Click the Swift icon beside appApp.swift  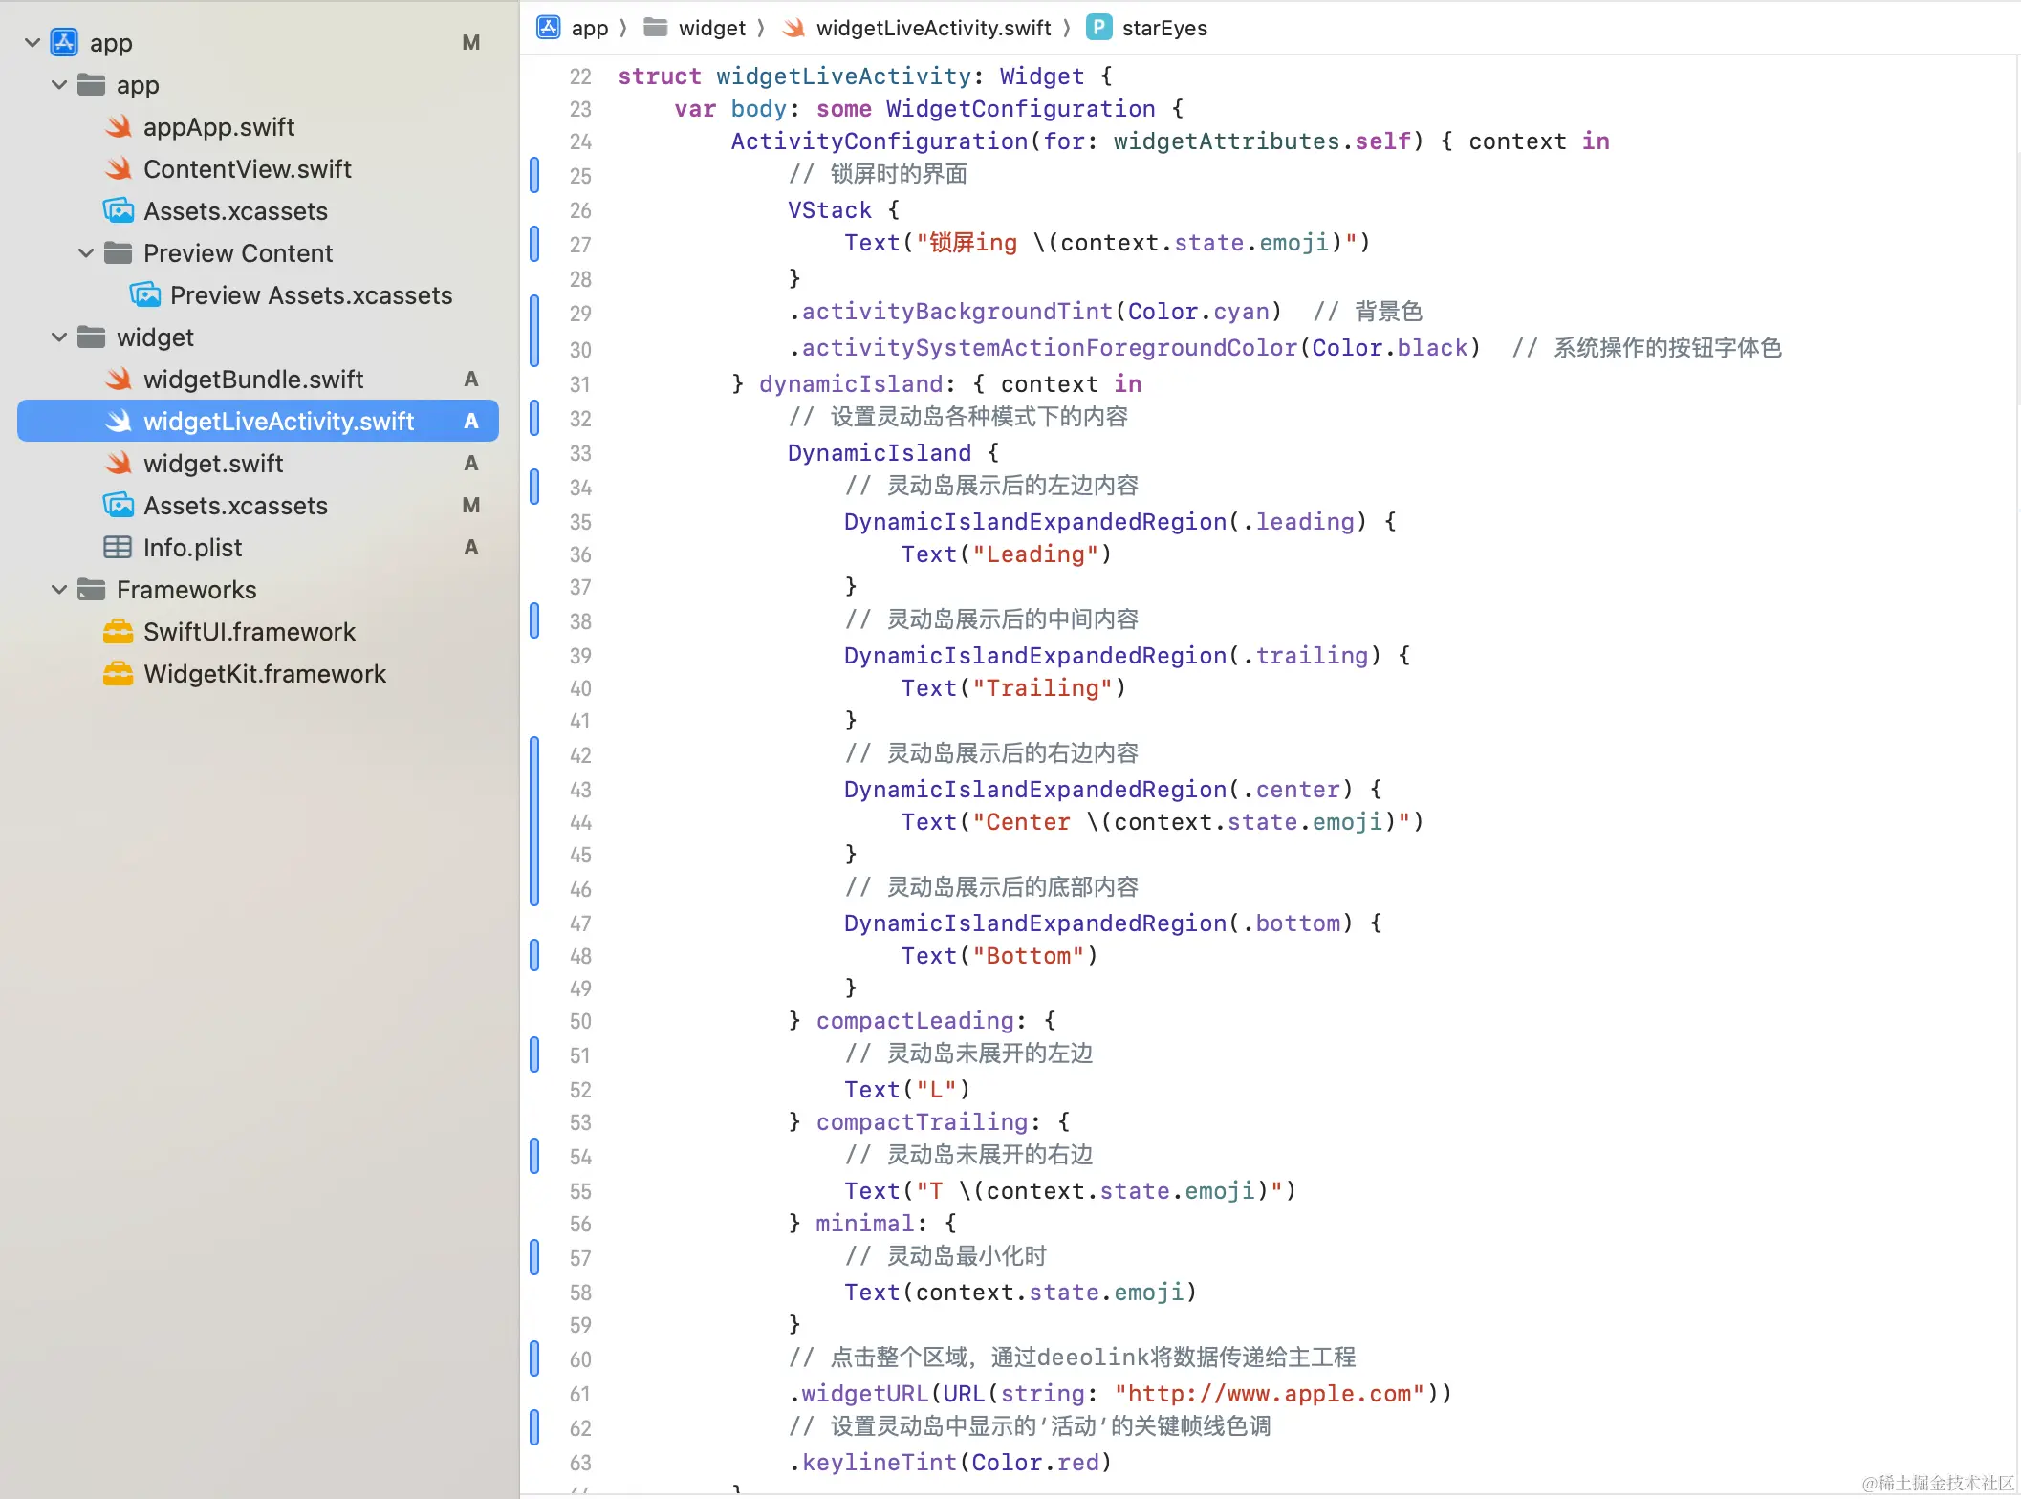tap(119, 127)
